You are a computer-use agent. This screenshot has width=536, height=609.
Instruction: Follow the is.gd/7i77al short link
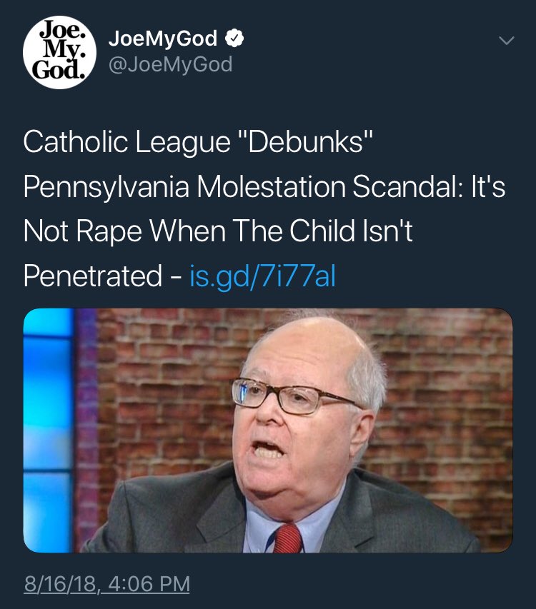262,276
